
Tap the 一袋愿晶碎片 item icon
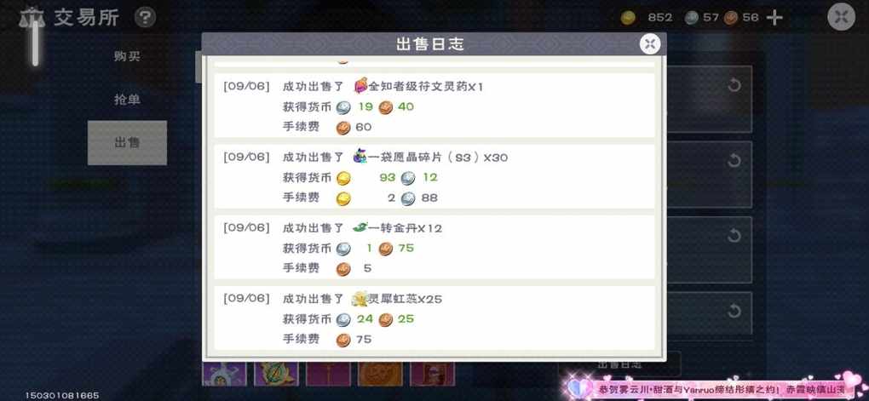pos(360,157)
